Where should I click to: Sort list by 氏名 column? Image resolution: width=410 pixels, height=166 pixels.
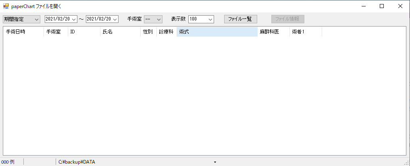[120, 32]
